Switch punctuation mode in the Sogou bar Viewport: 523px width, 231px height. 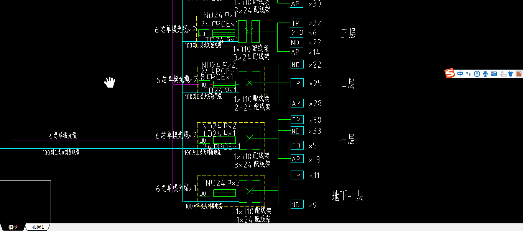click(x=469, y=74)
